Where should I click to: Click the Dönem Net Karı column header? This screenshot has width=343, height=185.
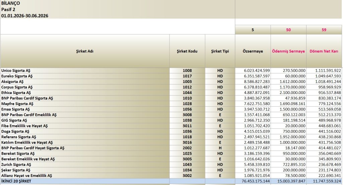[324, 51]
